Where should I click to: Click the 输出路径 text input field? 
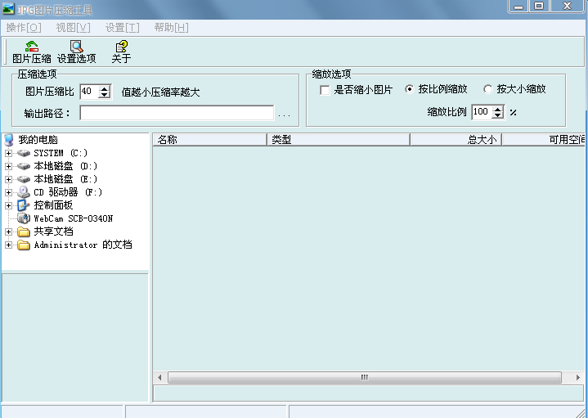pyautogui.click(x=176, y=113)
